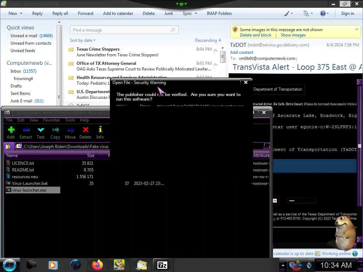Select README.txt in 7-Zip list
The image size is (363, 272).
pos(23,170)
